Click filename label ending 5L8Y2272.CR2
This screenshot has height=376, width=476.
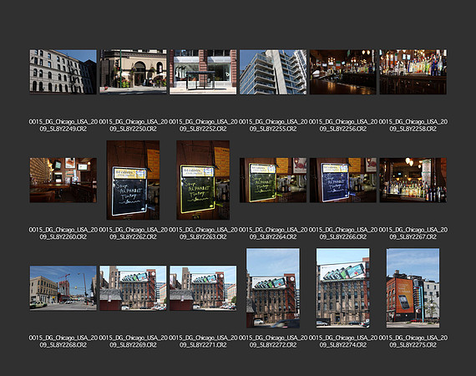tap(273, 342)
